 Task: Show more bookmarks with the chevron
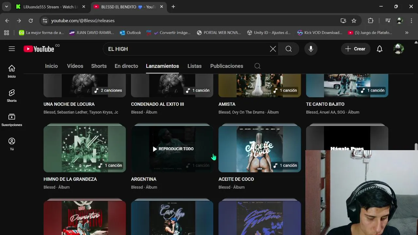(407, 33)
